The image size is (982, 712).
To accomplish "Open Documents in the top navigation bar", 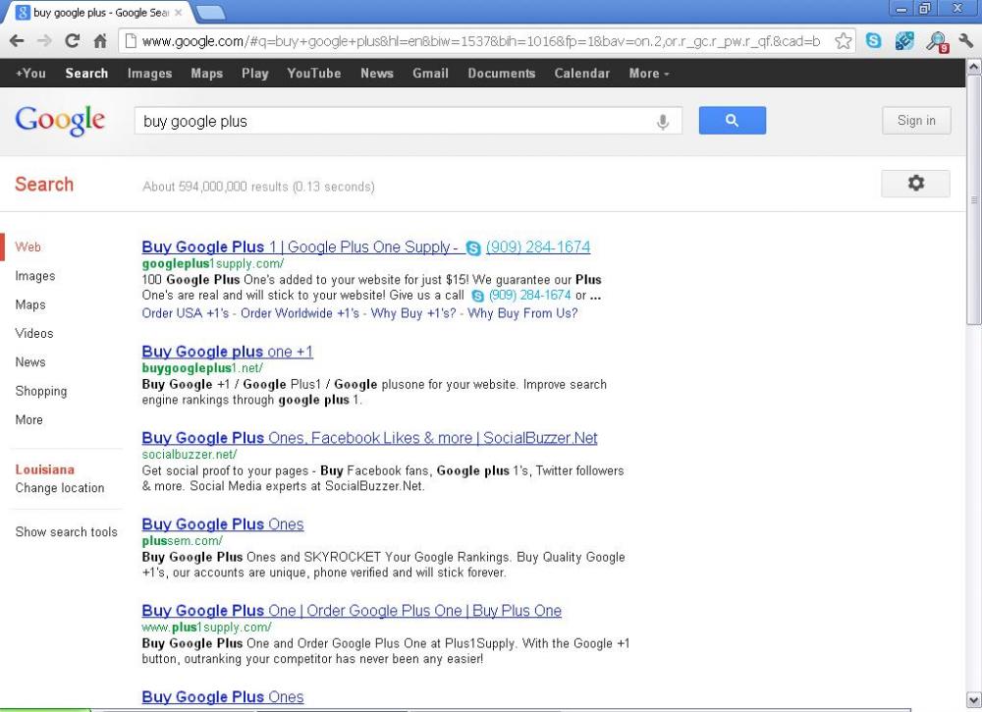I will [x=502, y=74].
